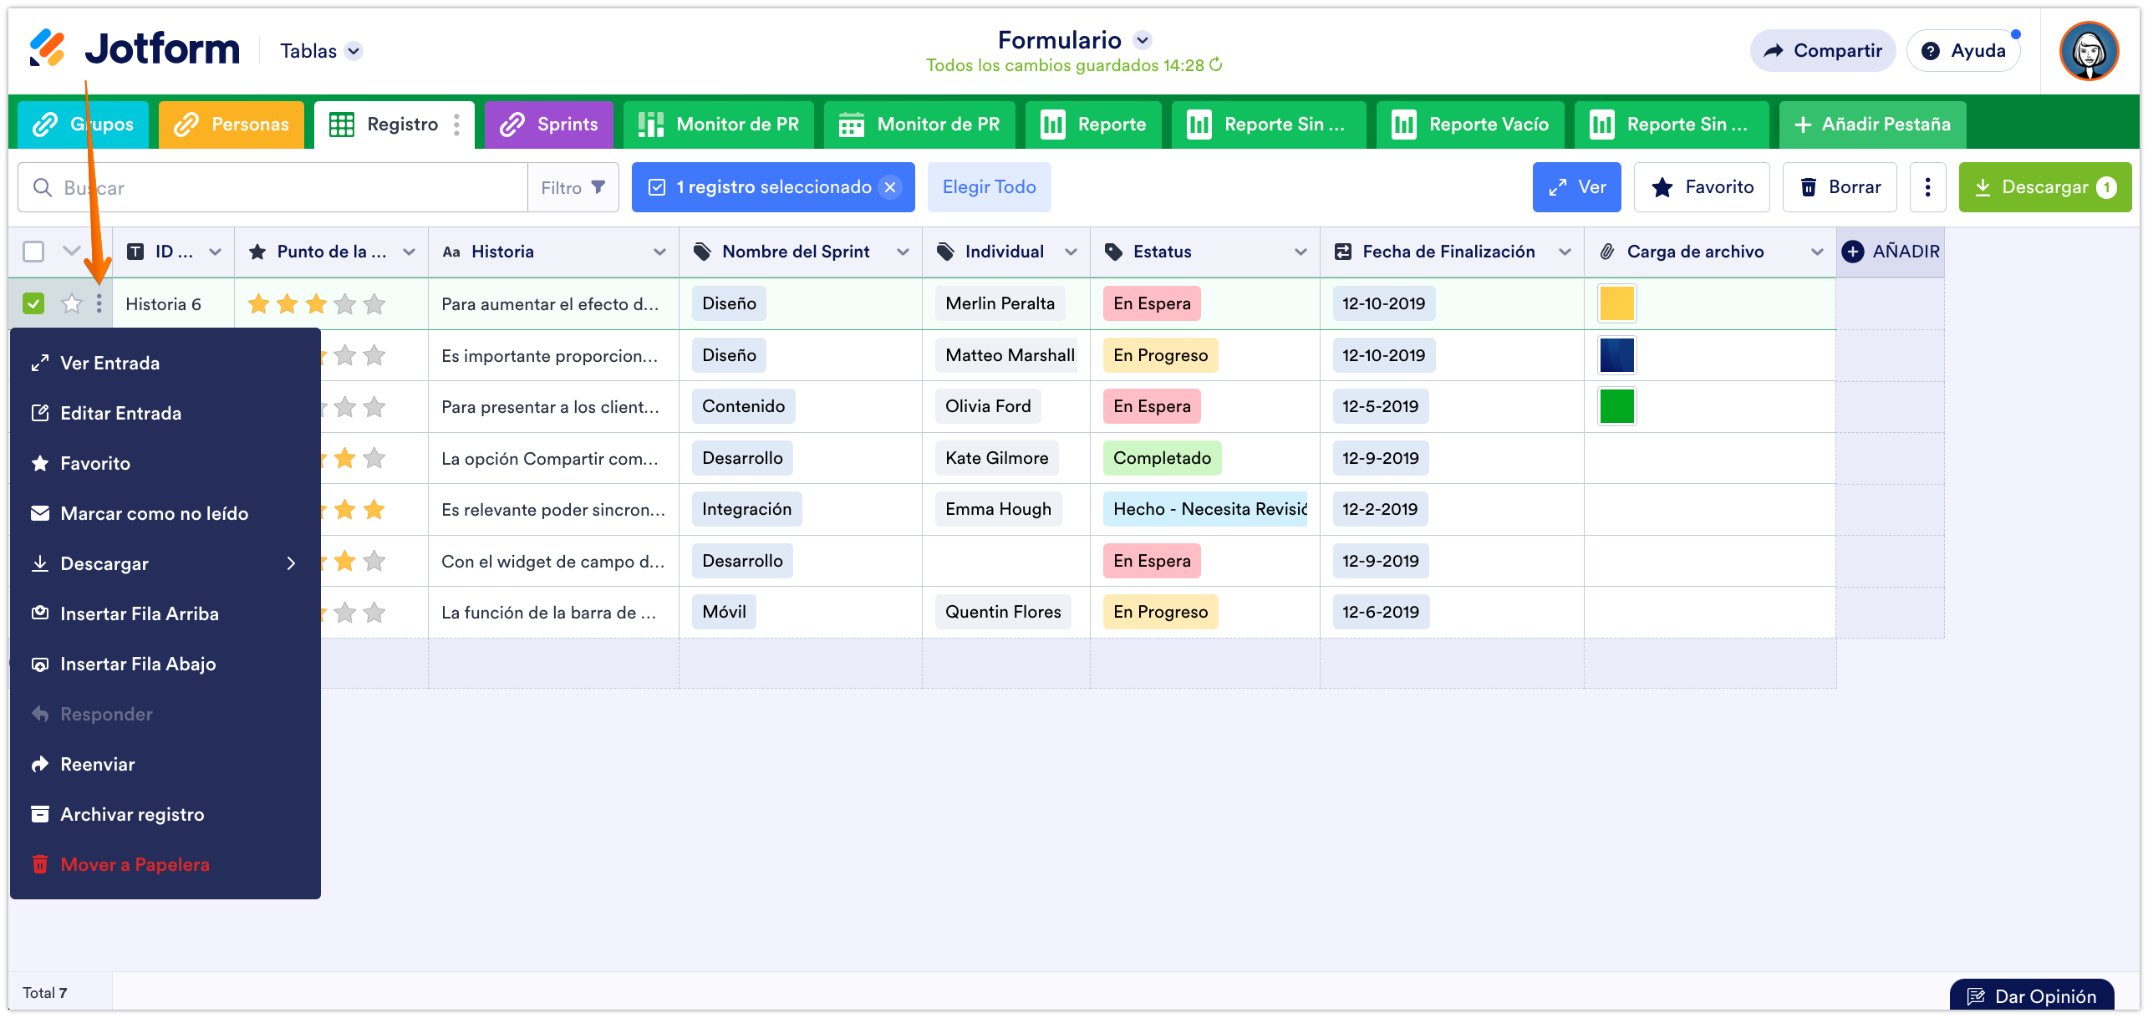Viewport: 2148px width, 1018px height.
Task: Click the Jotform logo icon
Action: coord(48,48)
